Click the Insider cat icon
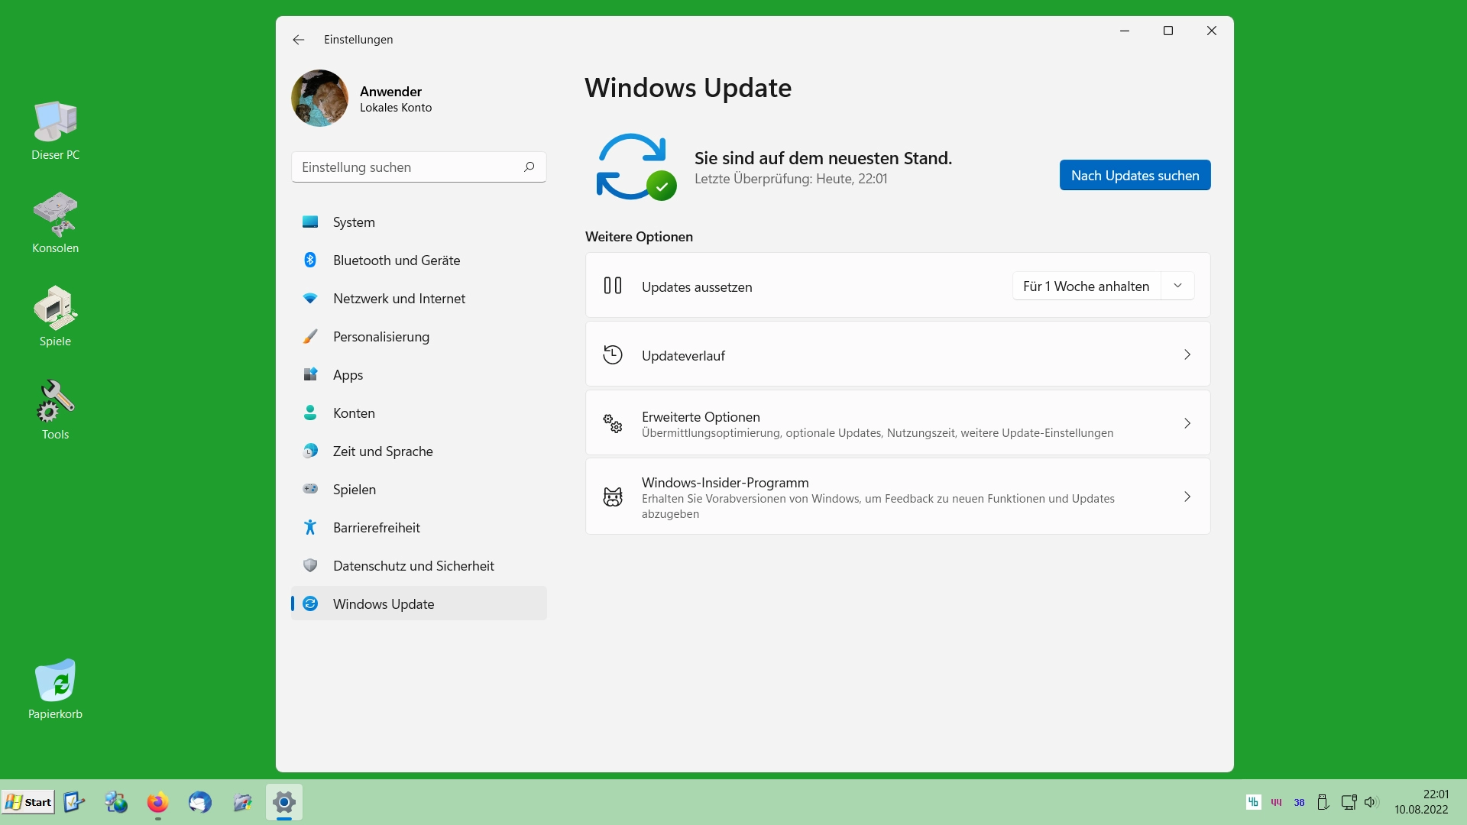 point(613,497)
